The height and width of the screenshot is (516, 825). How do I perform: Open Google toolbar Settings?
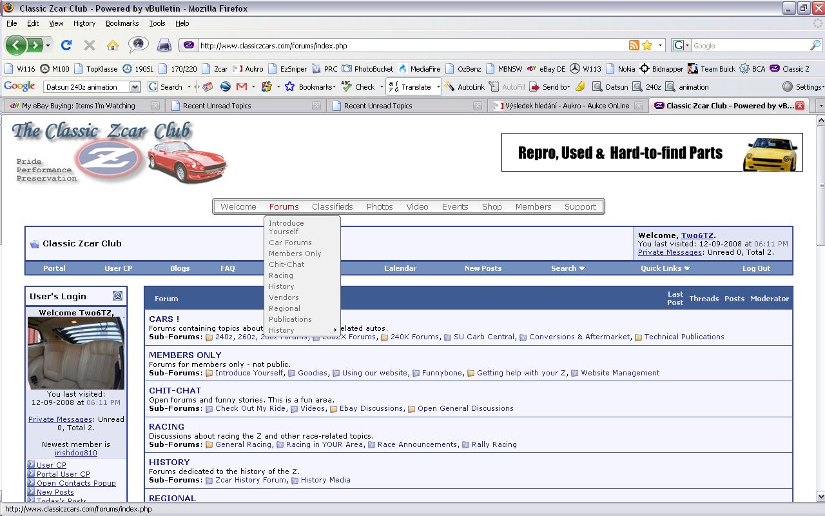click(803, 86)
